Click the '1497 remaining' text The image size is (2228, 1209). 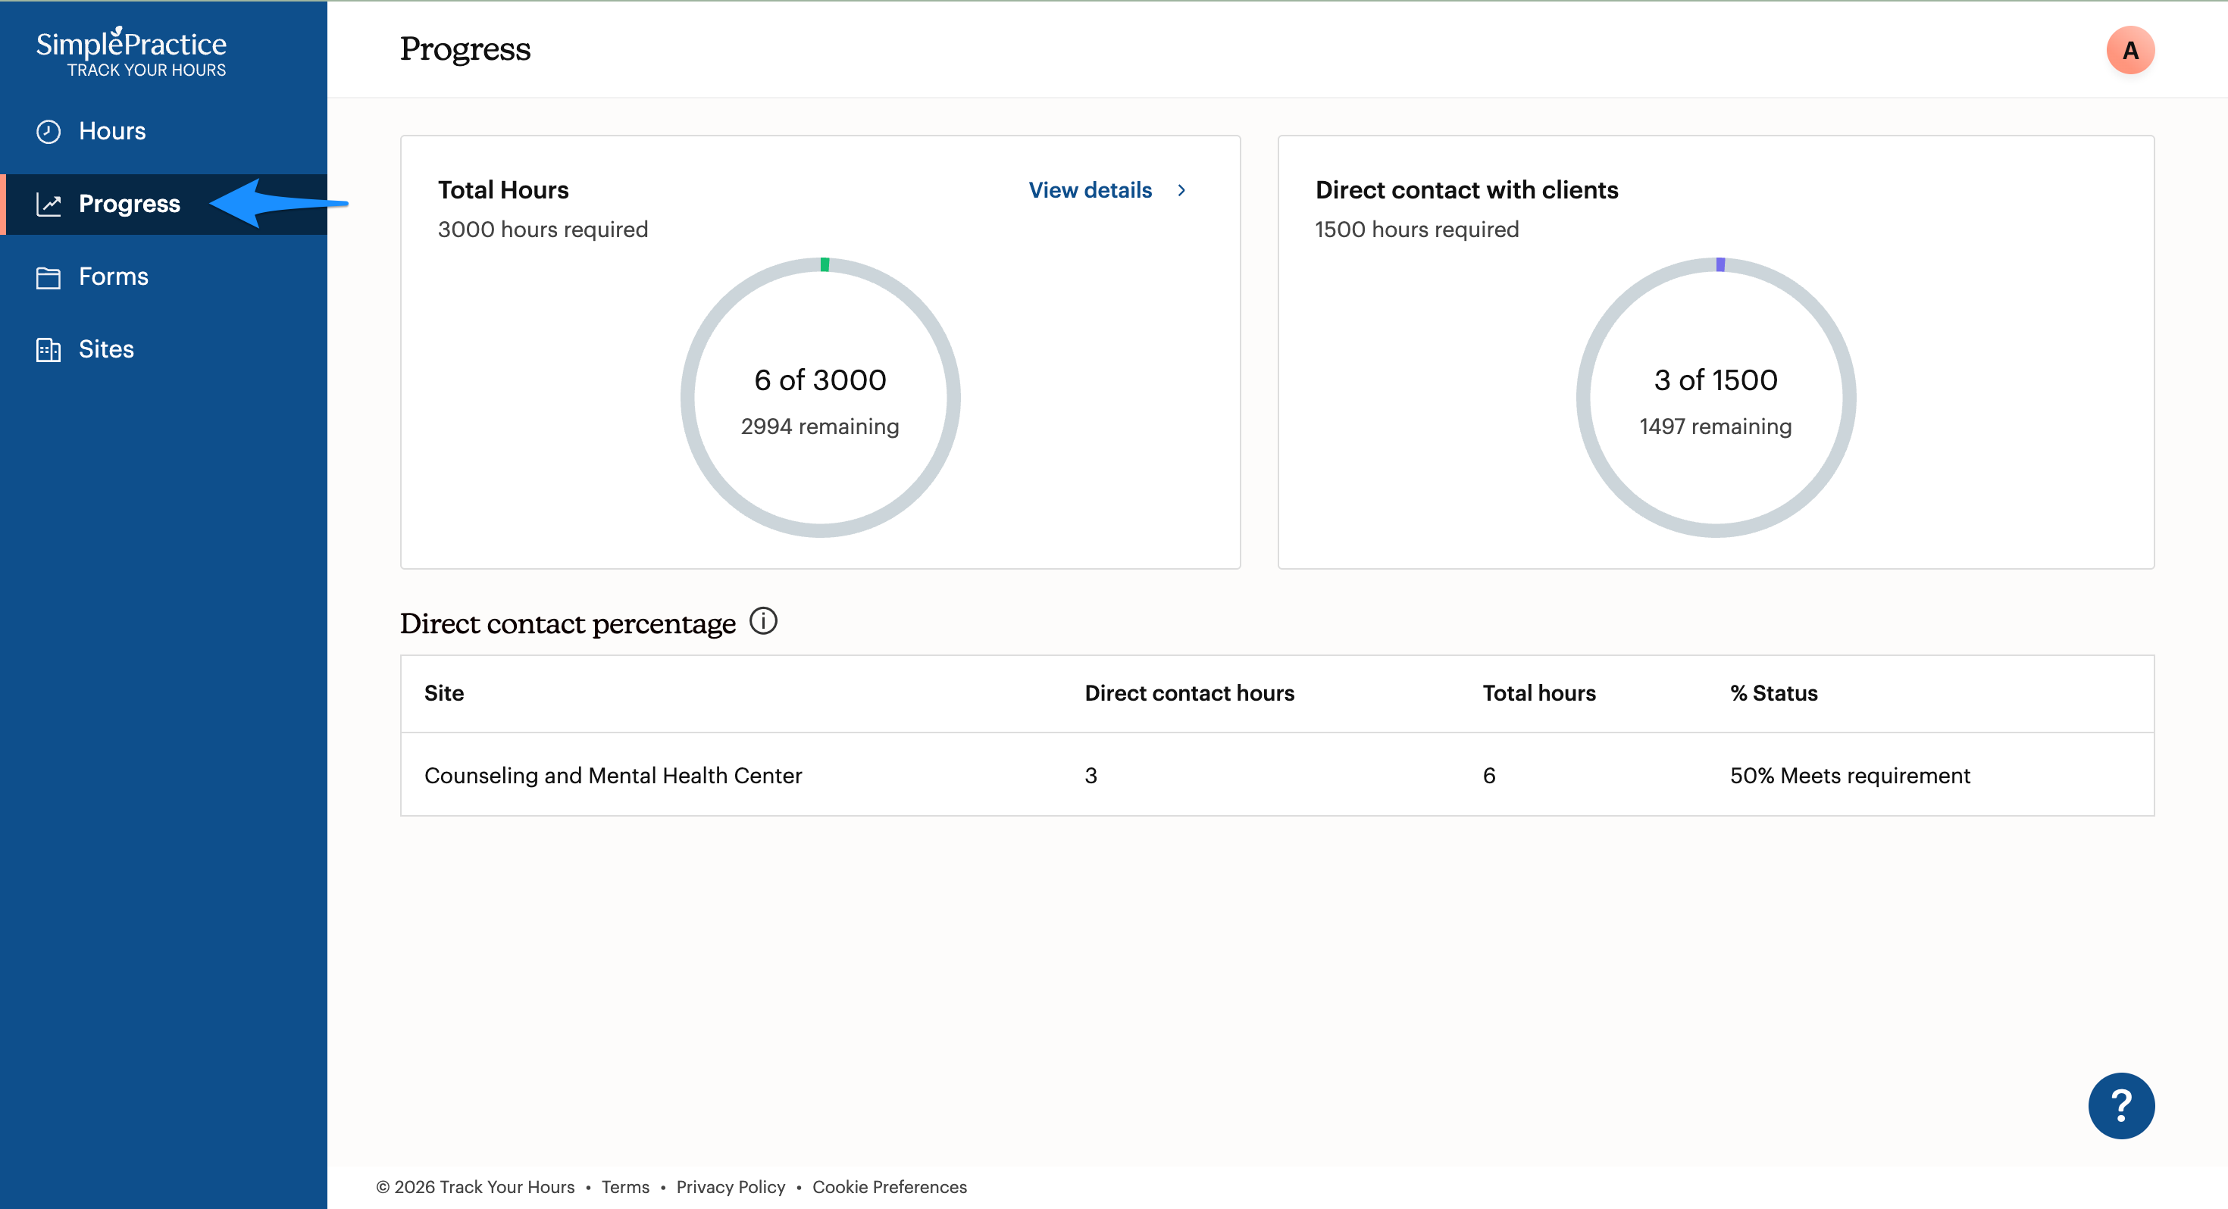(1716, 426)
